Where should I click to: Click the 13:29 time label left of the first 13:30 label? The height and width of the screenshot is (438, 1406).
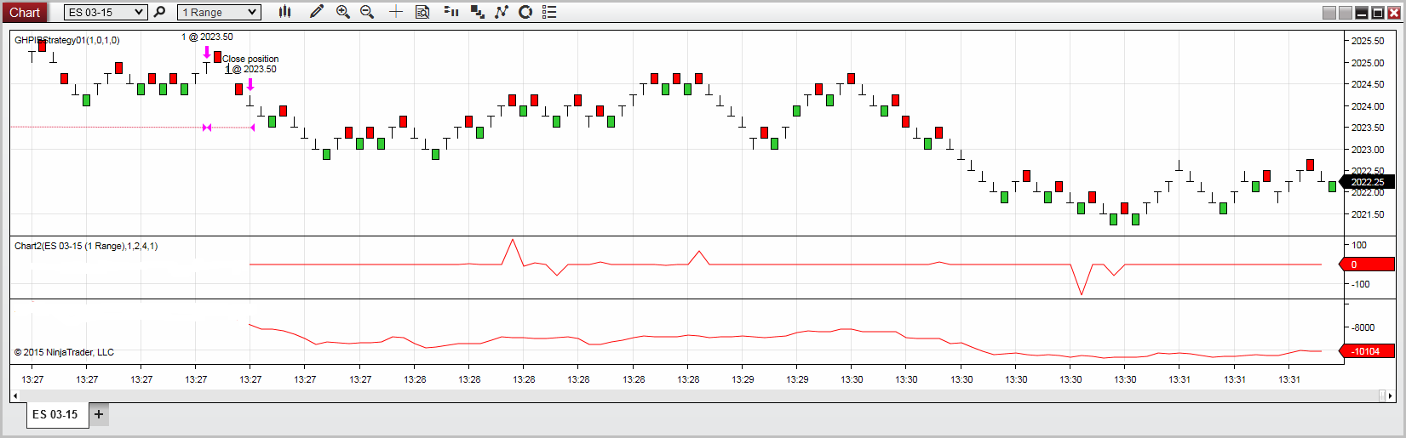pyautogui.click(x=797, y=379)
